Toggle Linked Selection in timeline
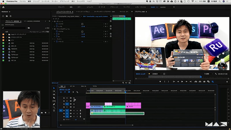Image resolution: width=231 pixels, height=130 pixels. pyautogui.click(x=69, y=92)
